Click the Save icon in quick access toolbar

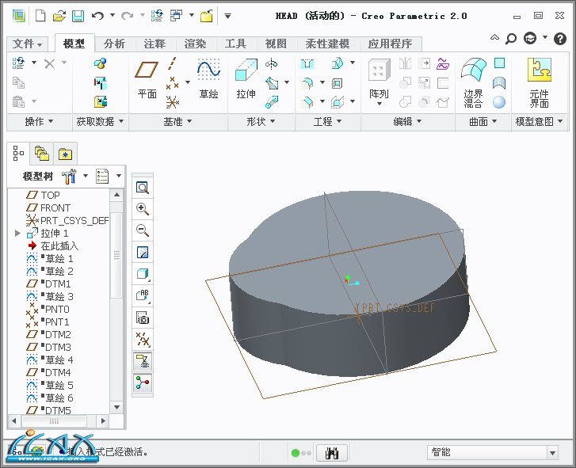(78, 15)
